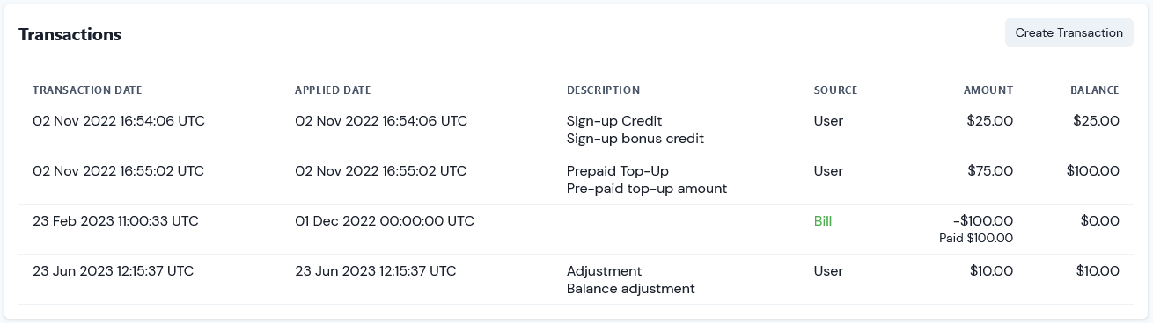Click the Balance column header

point(1095,90)
